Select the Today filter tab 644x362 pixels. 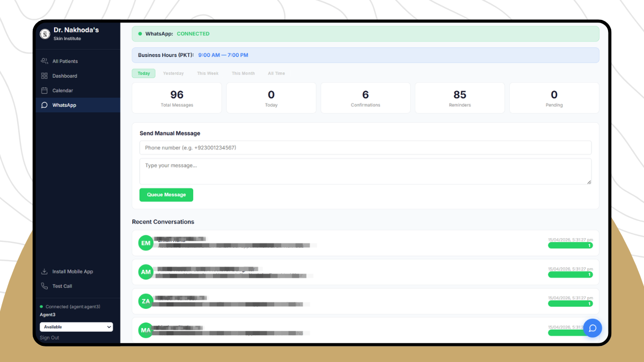[144, 73]
